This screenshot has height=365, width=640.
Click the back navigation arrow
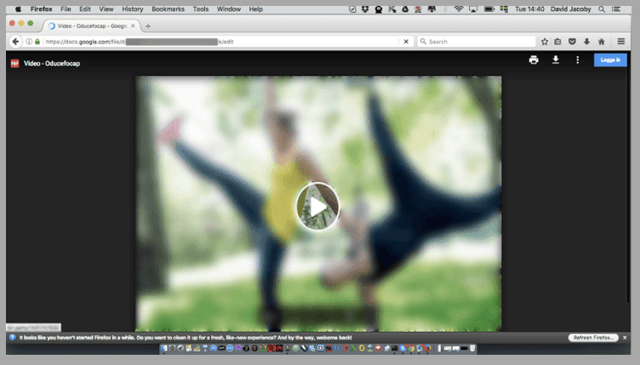click(x=15, y=42)
